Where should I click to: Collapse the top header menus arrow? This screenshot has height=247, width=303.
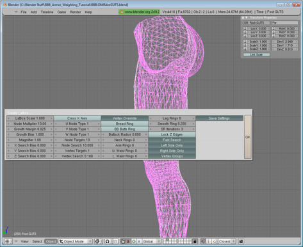(x=16, y=12)
